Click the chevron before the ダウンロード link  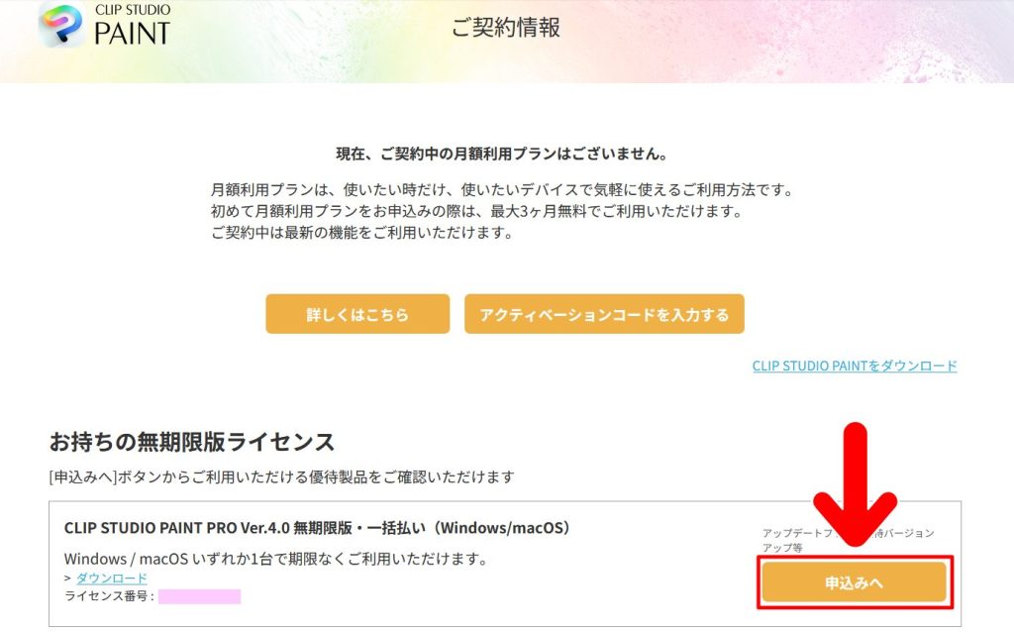(x=68, y=579)
